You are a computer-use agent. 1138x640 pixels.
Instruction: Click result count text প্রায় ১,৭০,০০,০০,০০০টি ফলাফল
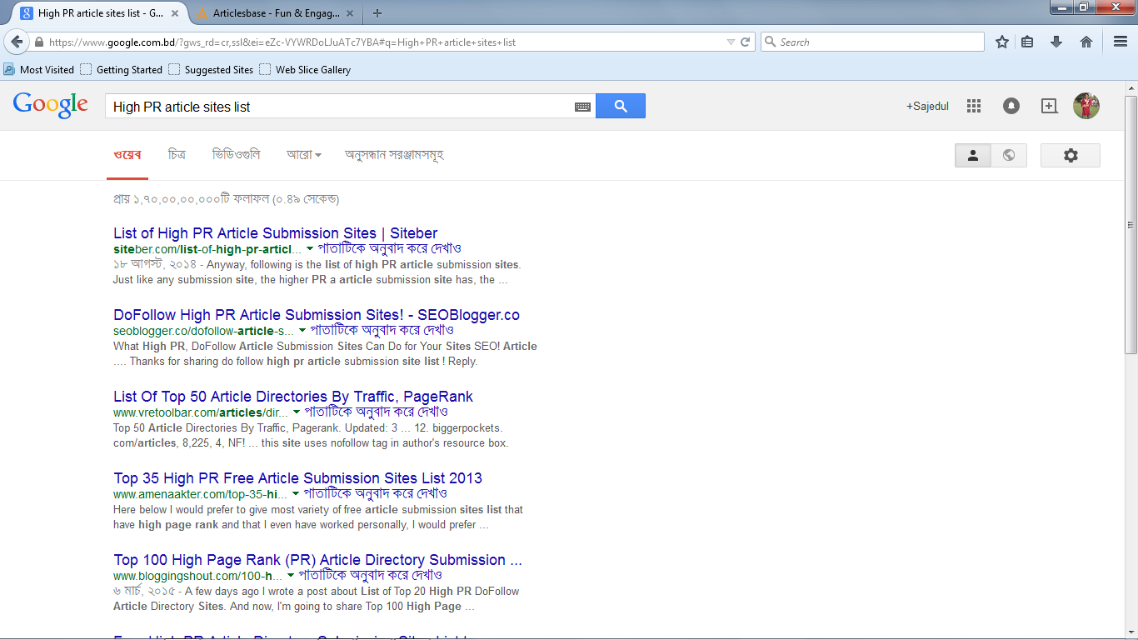tap(191, 199)
